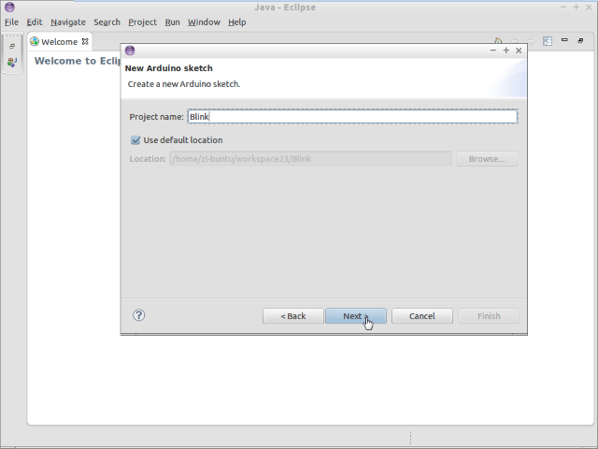Viewport: 598px width, 449px height.
Task: Click the 'Location:' label
Action: pyautogui.click(x=148, y=159)
